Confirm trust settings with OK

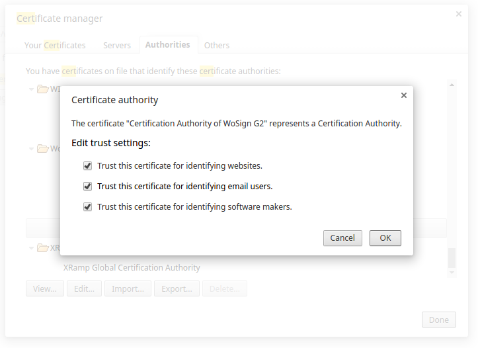pos(385,238)
